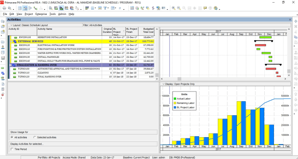Click the activity table vertical scrollbar thumb
The image size is (298, 159).
point(157,75)
